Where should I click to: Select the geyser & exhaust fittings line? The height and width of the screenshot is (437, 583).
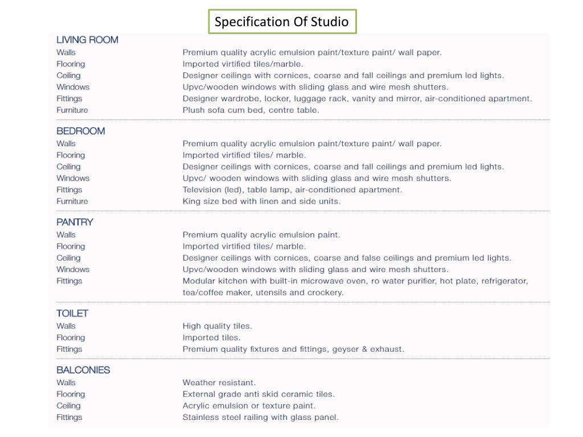(x=293, y=349)
